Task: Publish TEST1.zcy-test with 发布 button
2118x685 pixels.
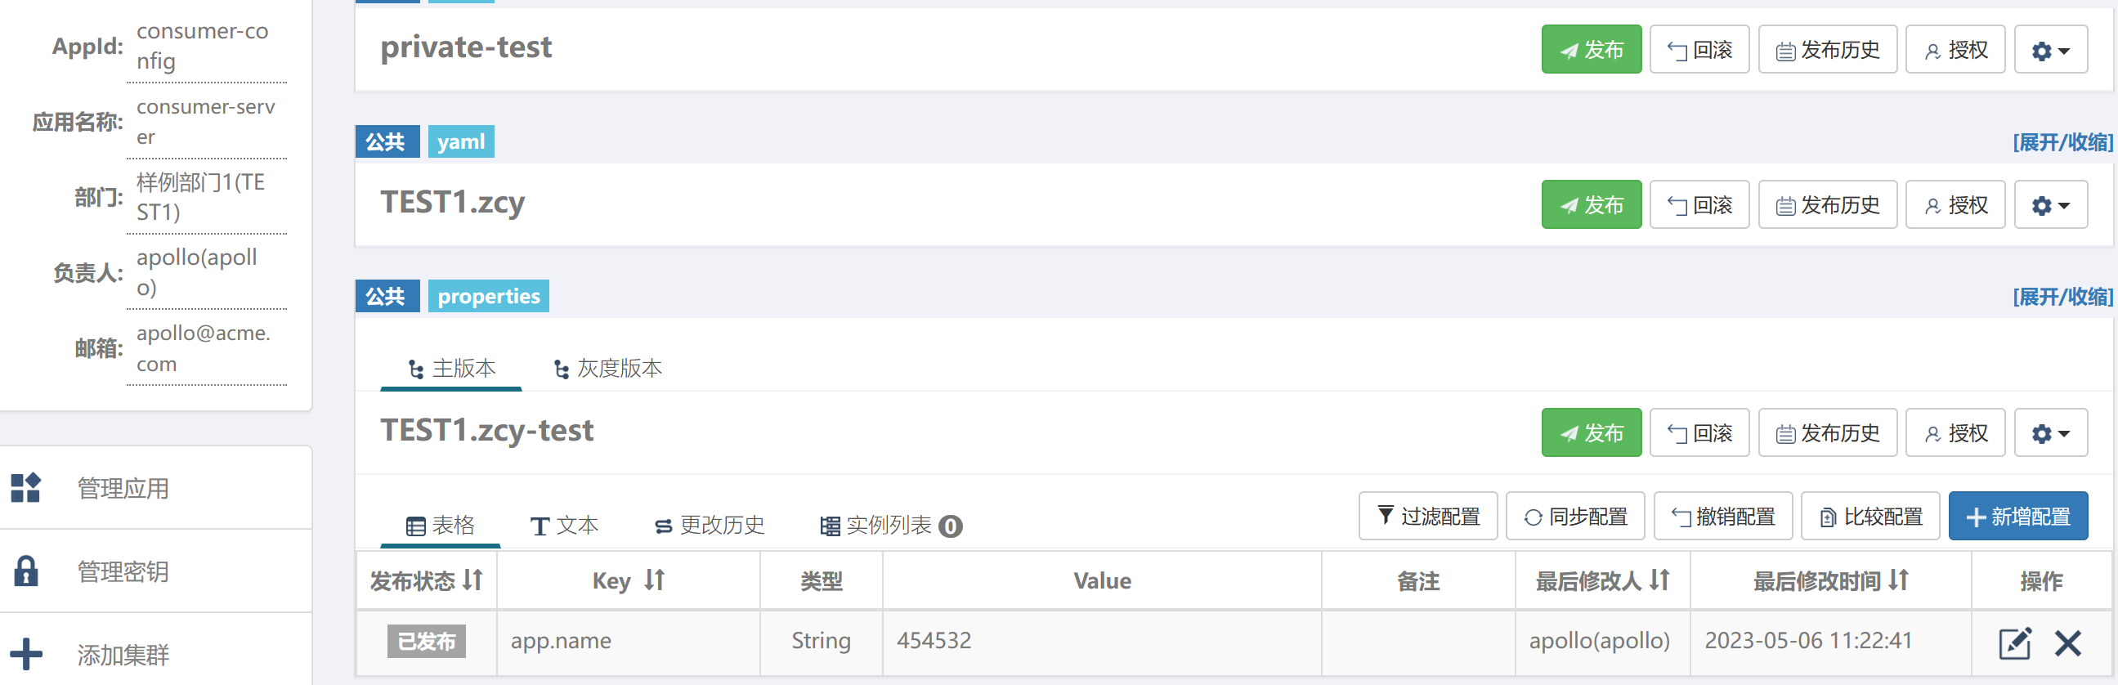Action: (x=1592, y=432)
